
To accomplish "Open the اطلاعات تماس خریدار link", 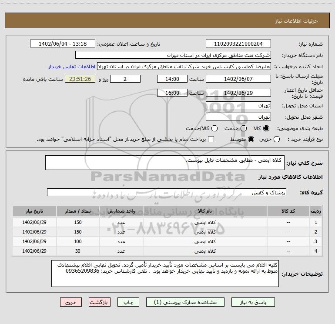I will 72,67.
